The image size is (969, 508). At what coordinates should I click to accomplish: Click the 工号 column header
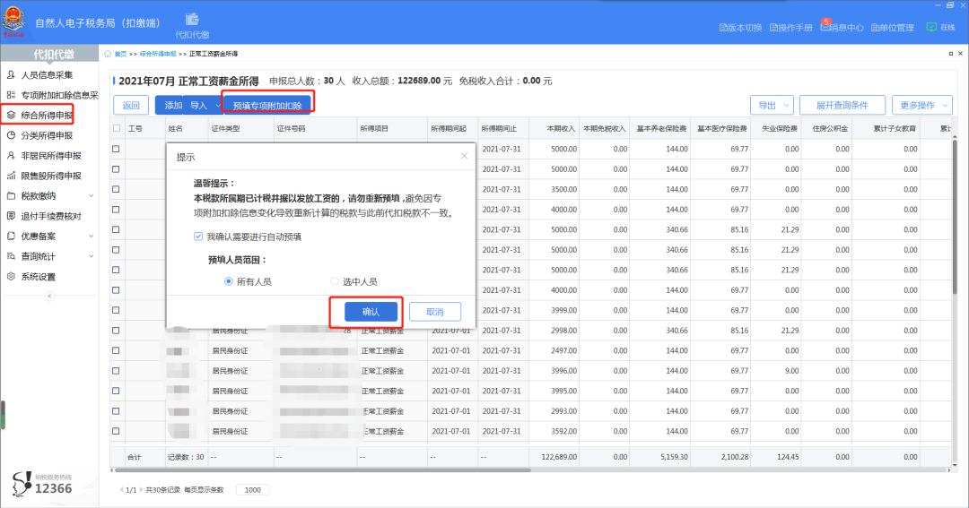click(144, 128)
